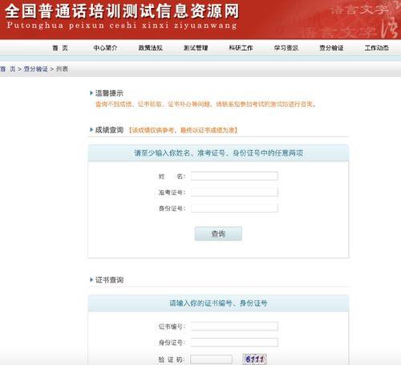Viewport: 401px width, 365px height.
Task: Click the hint 请至少输入你姓名、准考证号
Action: pos(218,153)
